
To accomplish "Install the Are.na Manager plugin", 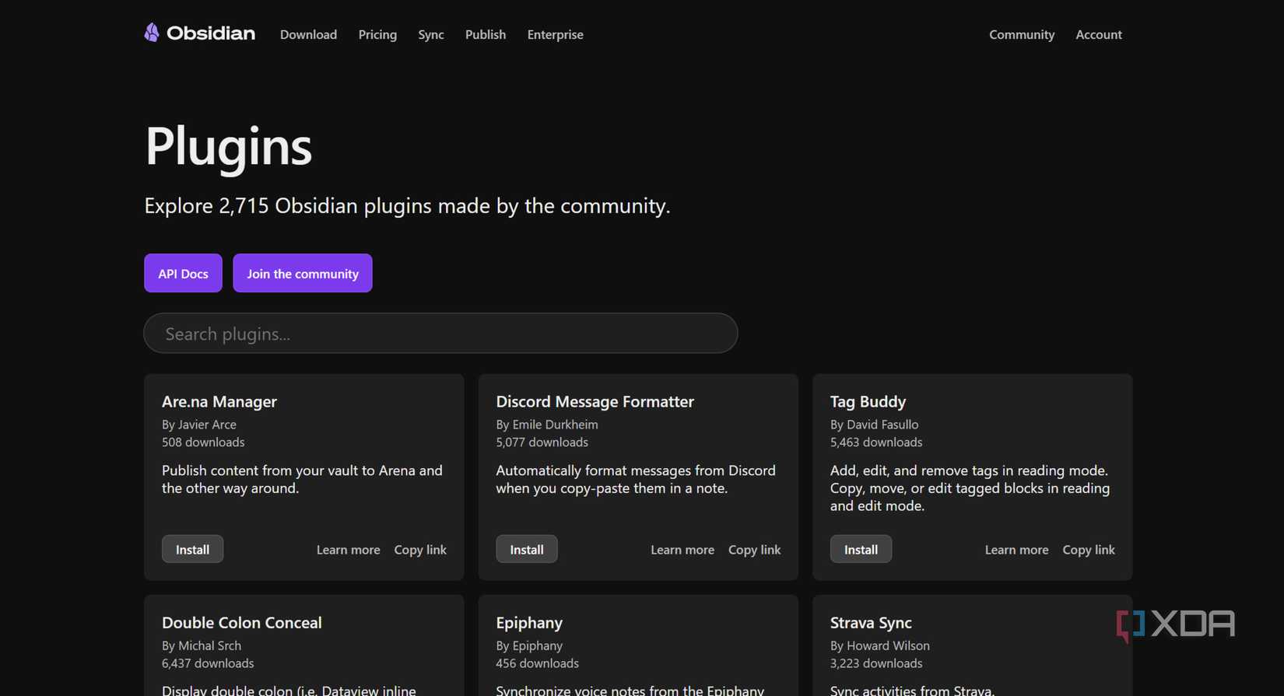I will [192, 549].
